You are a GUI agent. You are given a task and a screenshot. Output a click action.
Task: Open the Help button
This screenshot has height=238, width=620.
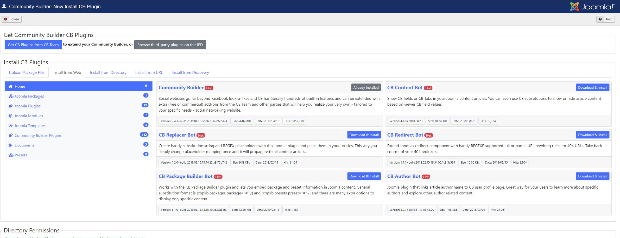tap(605, 19)
